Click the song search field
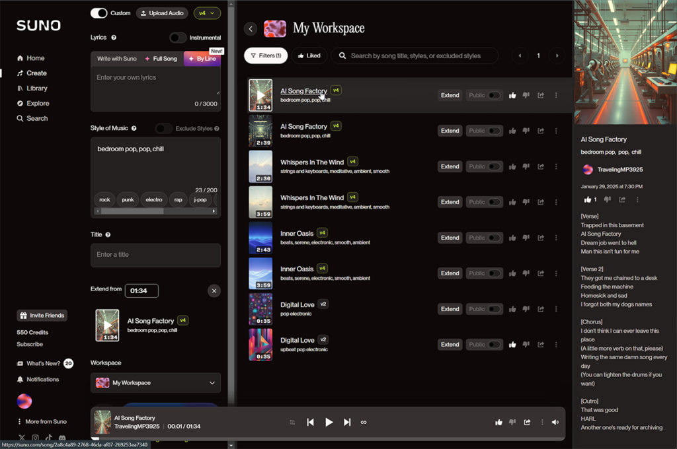Image resolution: width=677 pixels, height=449 pixels. (x=415, y=55)
